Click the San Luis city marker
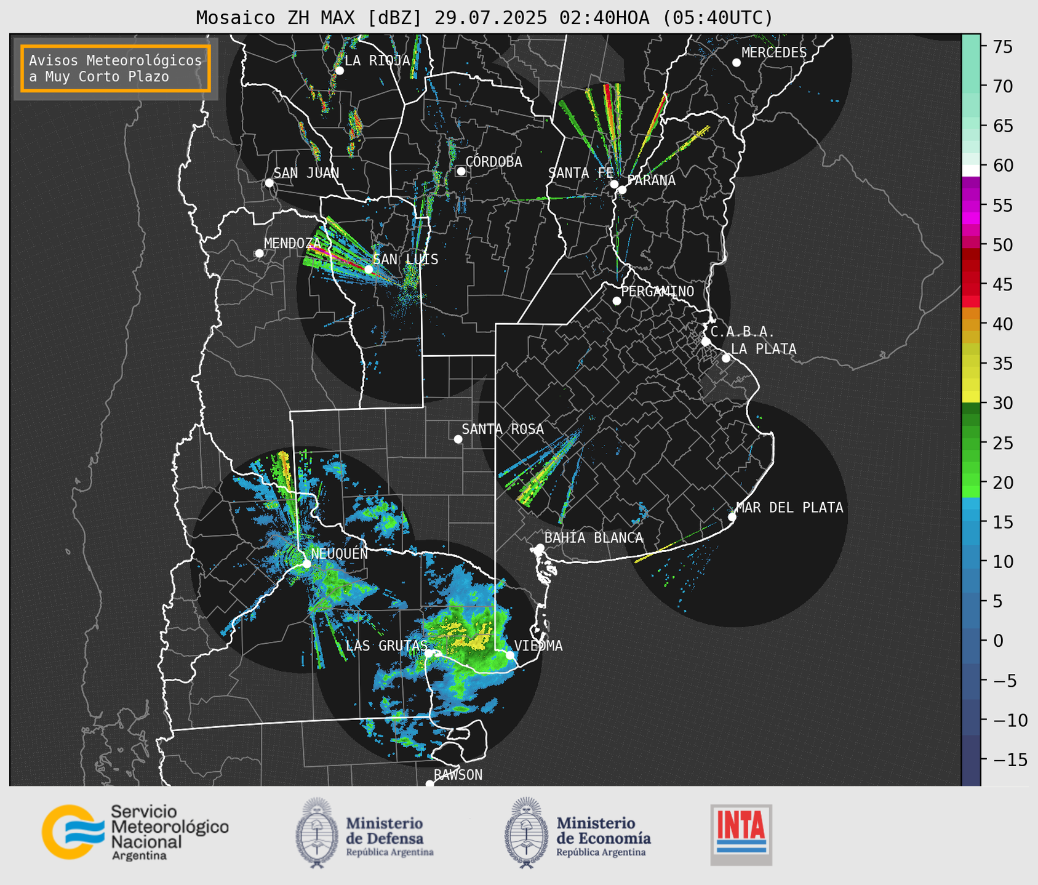This screenshot has height=885, width=1038. (x=369, y=270)
